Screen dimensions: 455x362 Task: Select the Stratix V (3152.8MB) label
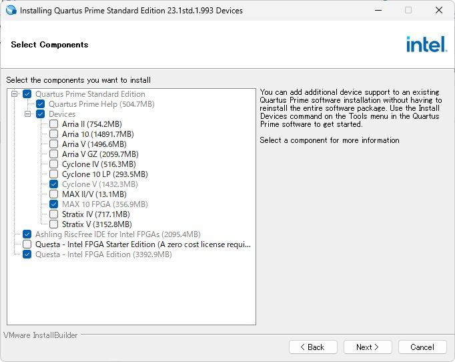point(97,224)
